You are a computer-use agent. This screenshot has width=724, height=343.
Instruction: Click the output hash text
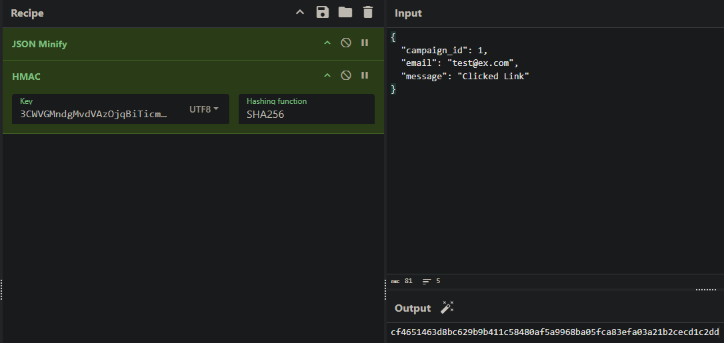click(x=555, y=332)
